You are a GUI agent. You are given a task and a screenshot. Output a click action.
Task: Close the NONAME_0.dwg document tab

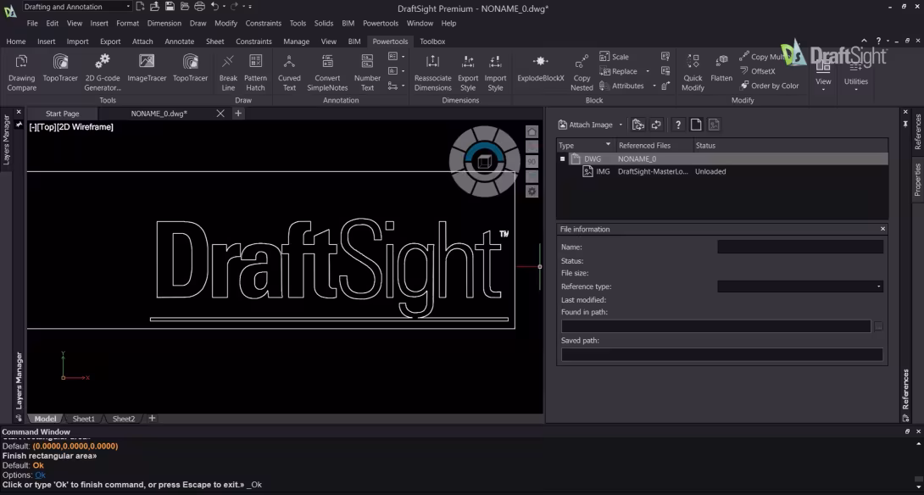click(x=220, y=113)
